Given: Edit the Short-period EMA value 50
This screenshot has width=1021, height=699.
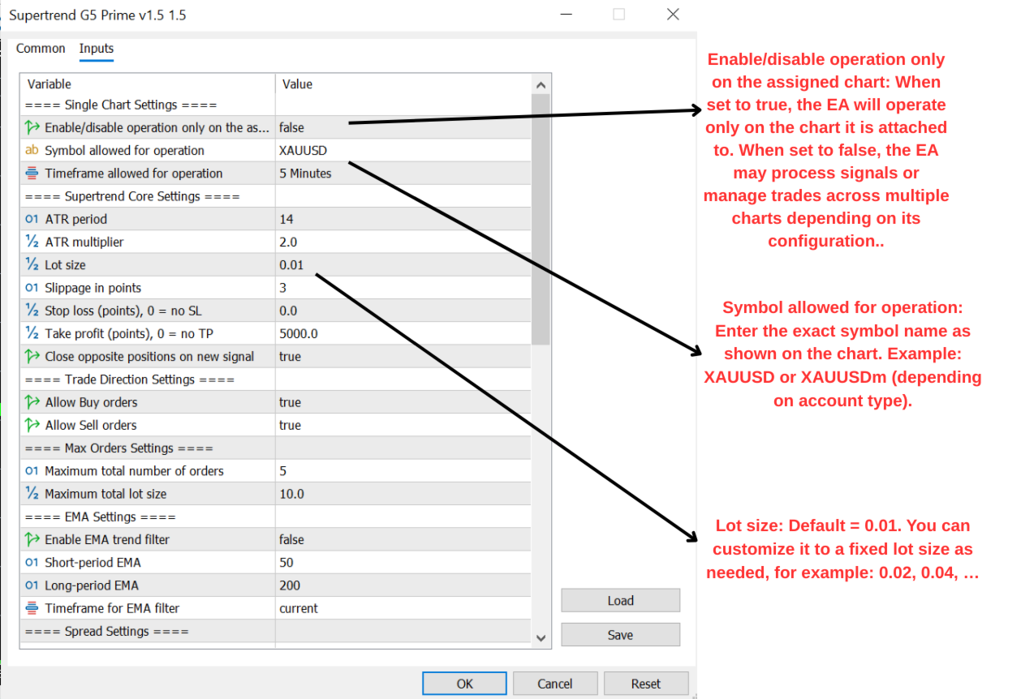Looking at the screenshot, I should (x=403, y=563).
